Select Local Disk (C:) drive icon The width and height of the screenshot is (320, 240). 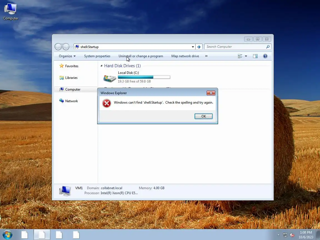(x=110, y=78)
